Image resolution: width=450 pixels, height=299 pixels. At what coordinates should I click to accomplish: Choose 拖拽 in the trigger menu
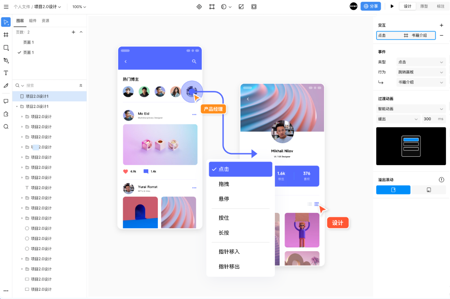point(241,184)
